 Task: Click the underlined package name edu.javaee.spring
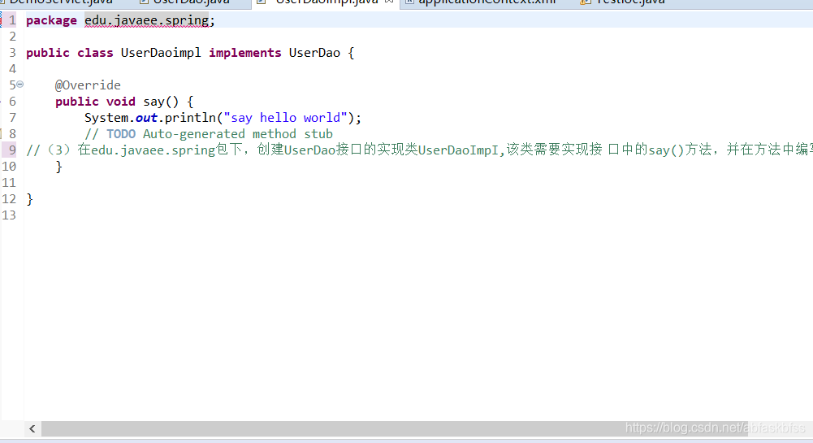[x=147, y=20]
